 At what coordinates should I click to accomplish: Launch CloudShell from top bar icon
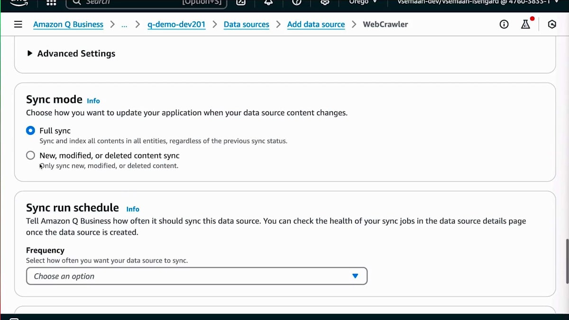pyautogui.click(x=241, y=2)
